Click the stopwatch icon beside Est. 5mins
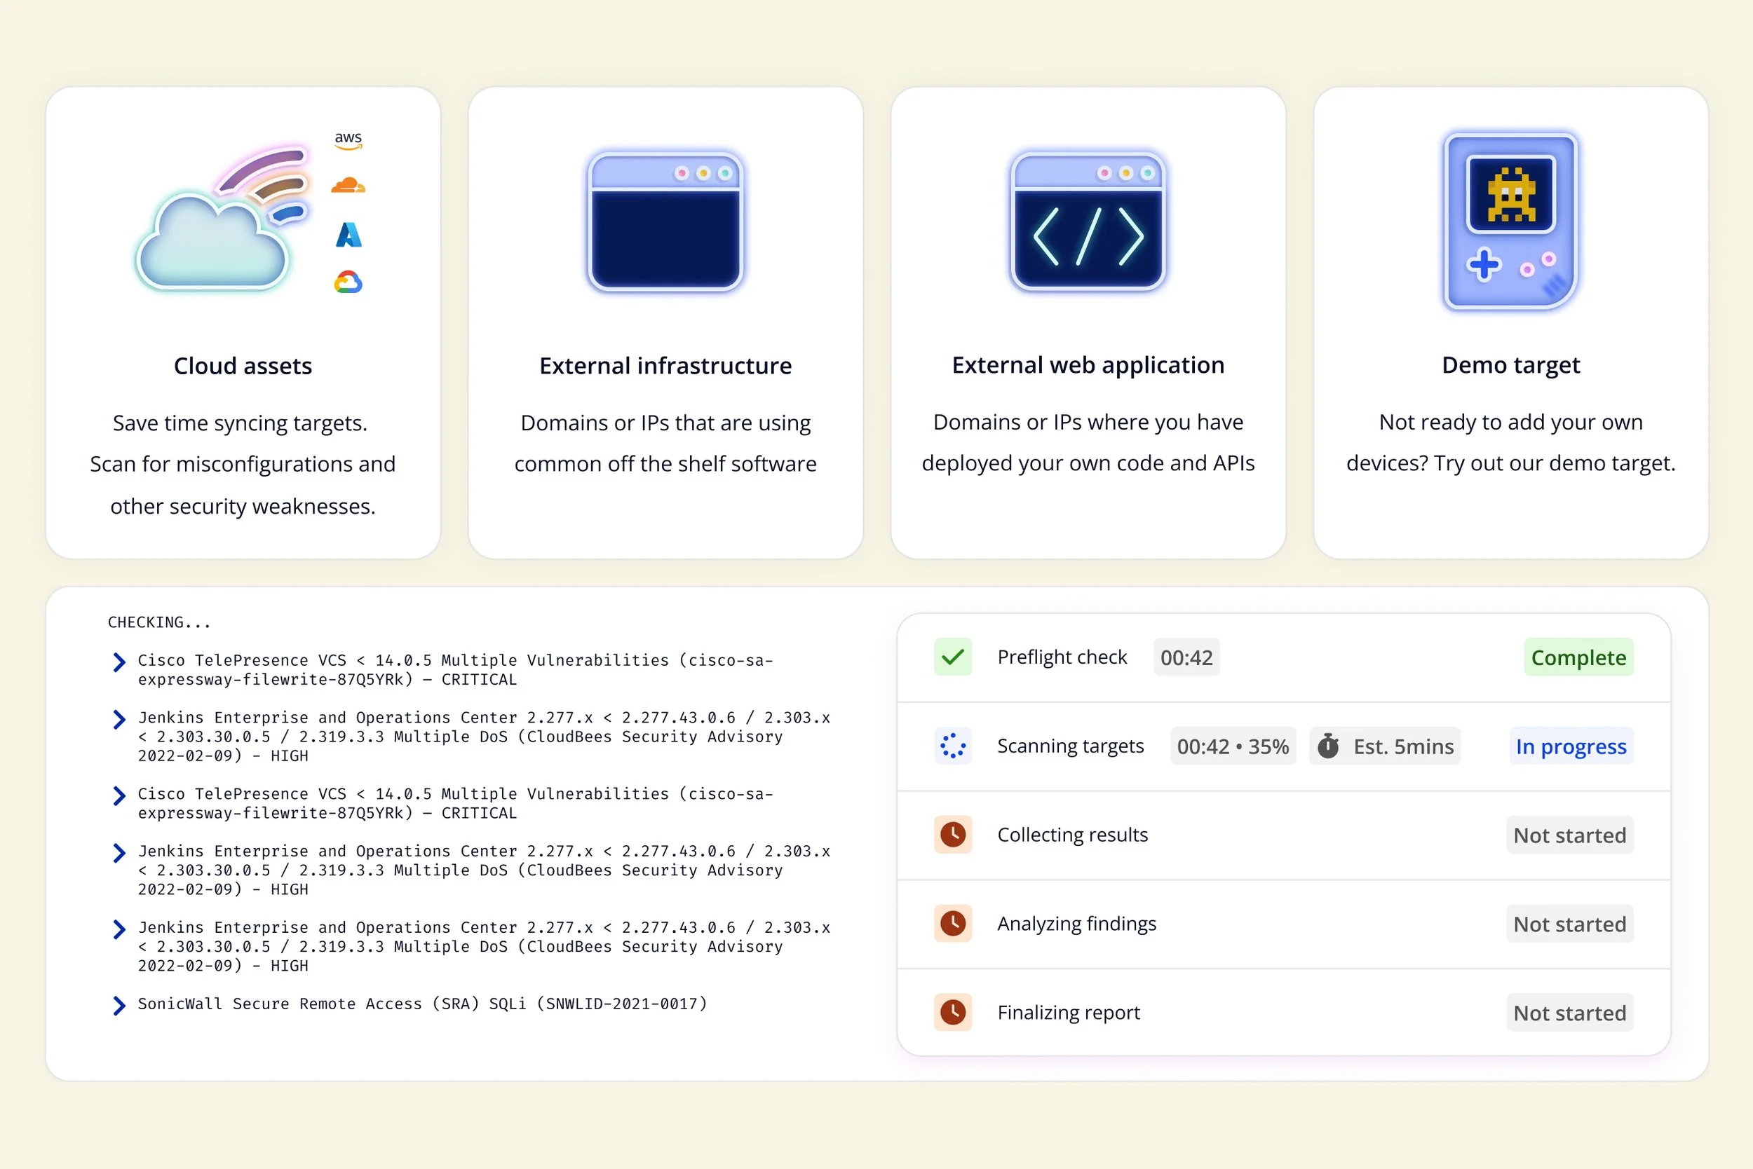This screenshot has height=1169, width=1753. (1328, 746)
